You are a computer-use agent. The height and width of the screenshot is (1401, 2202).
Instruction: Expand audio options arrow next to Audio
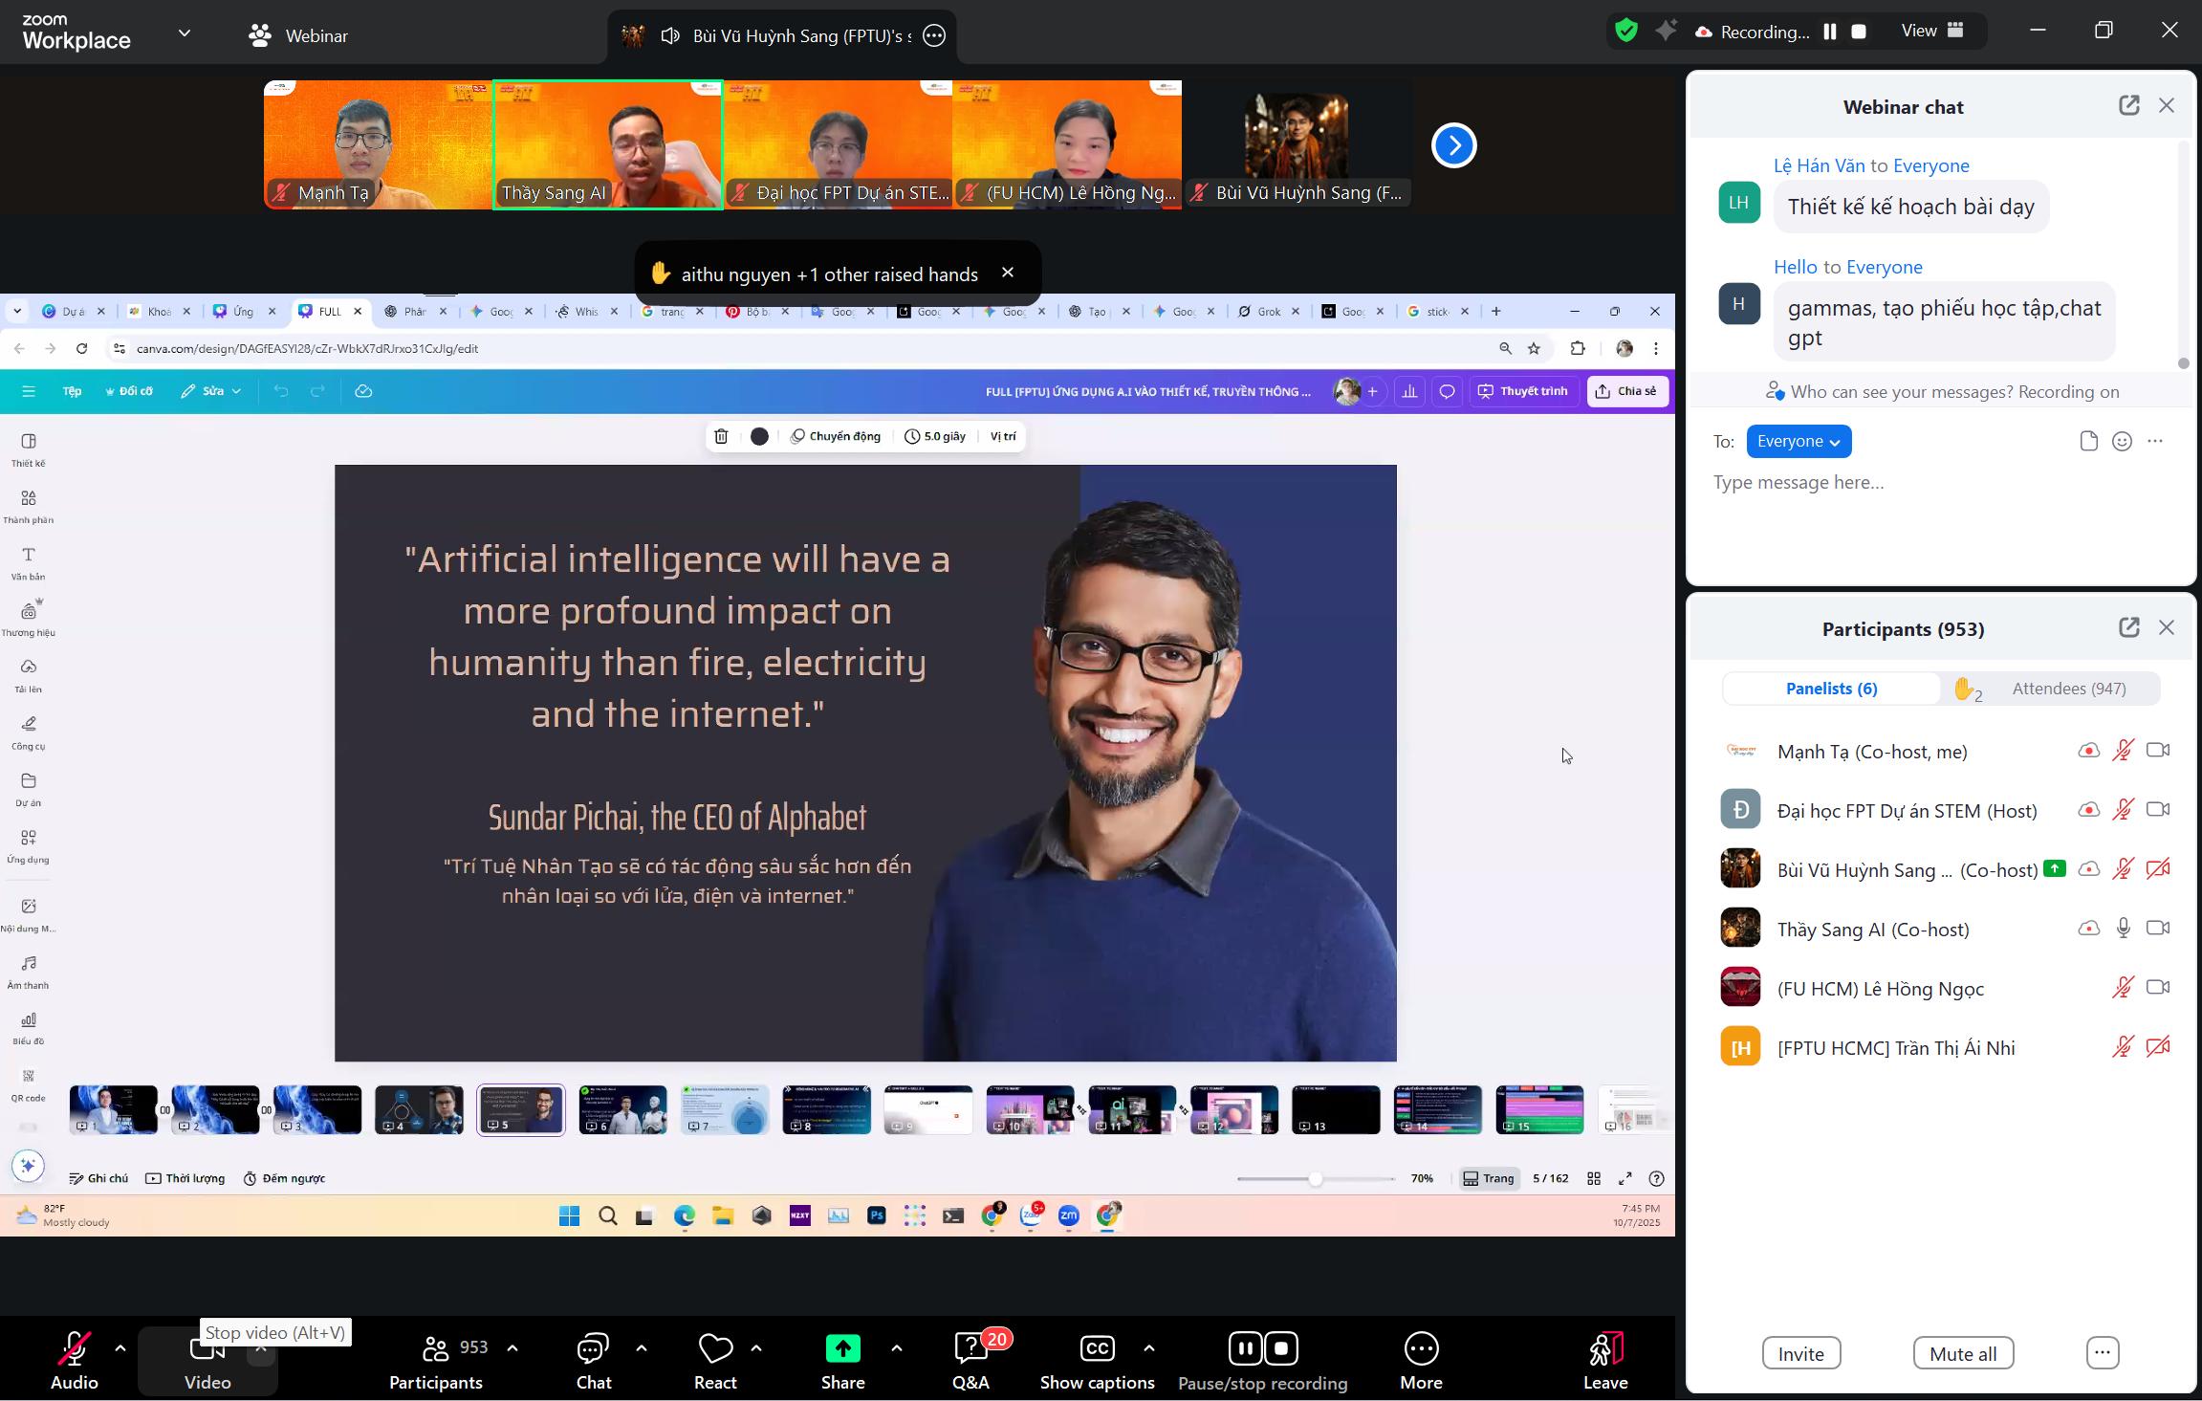(120, 1348)
